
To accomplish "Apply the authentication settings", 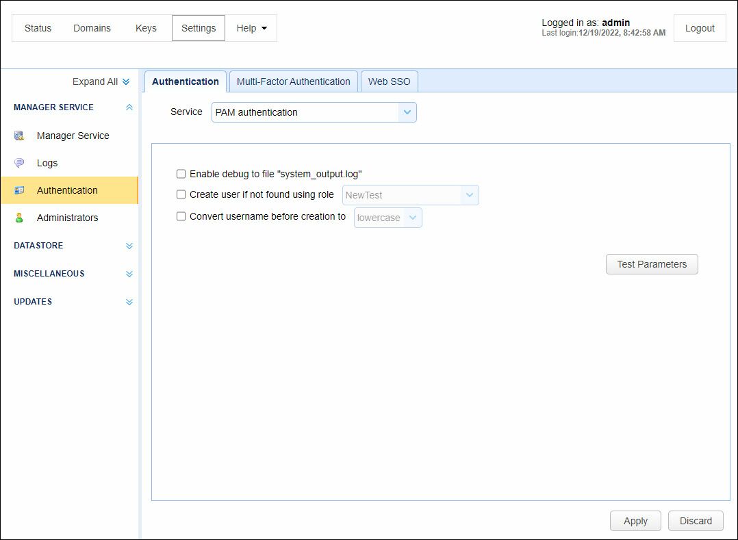I will click(x=635, y=521).
